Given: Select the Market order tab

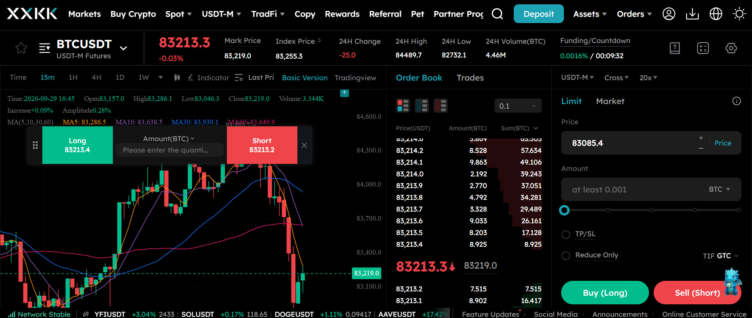Looking at the screenshot, I should tap(610, 101).
